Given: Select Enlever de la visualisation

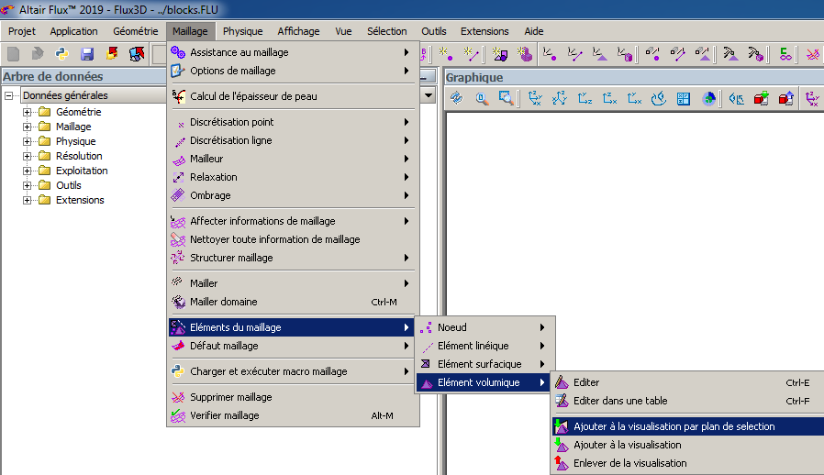Looking at the screenshot, I should 629,463.
